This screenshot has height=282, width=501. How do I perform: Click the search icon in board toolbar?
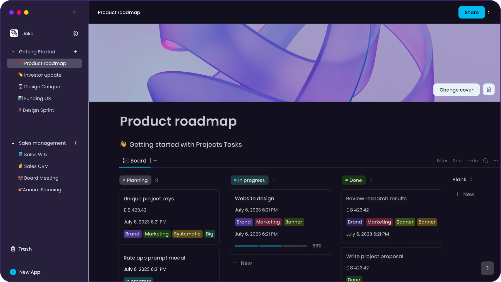[485, 161]
